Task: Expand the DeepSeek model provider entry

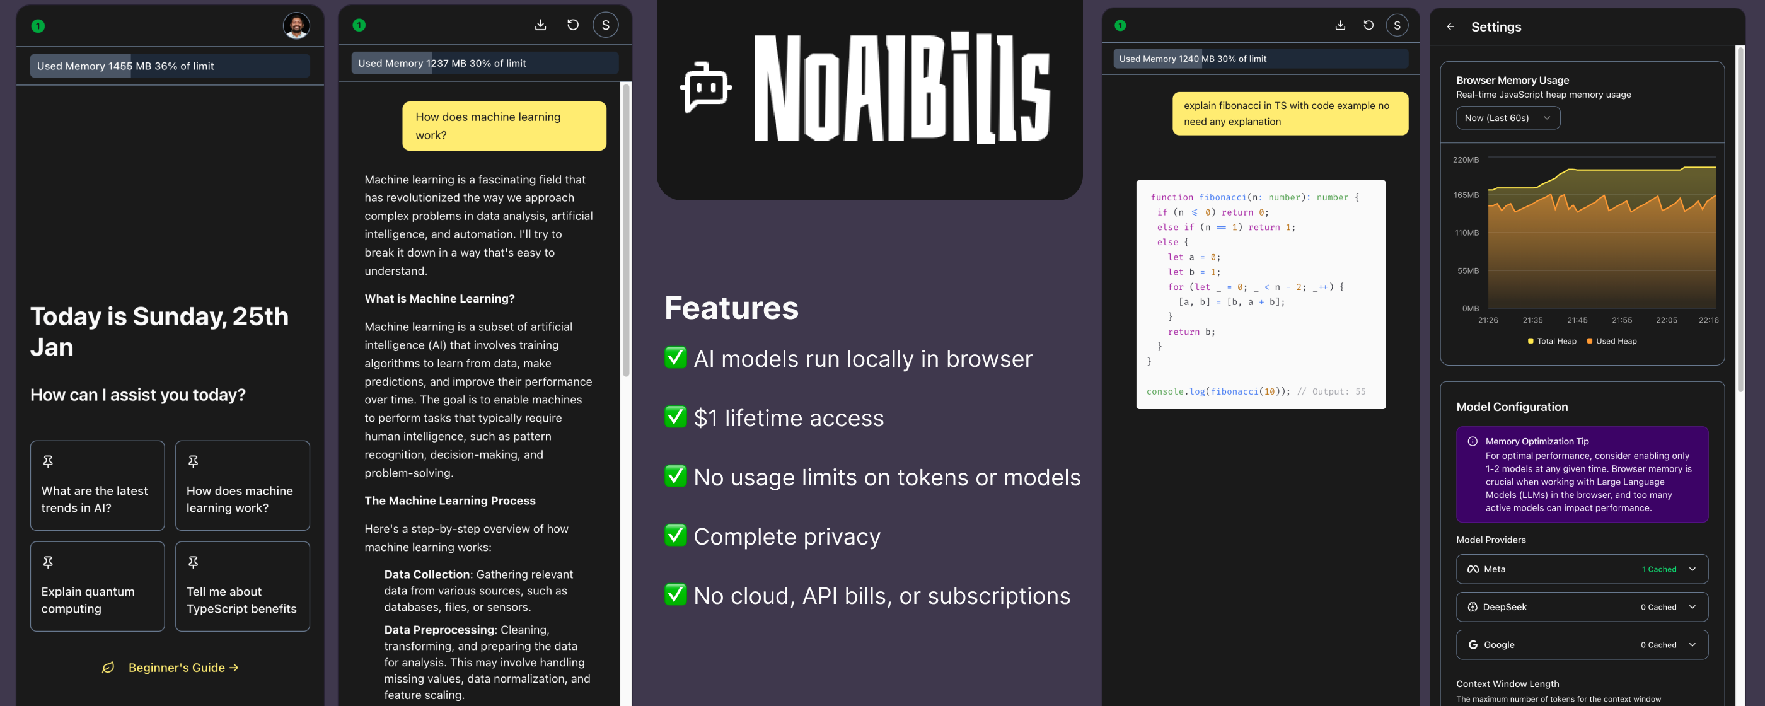Action: pyautogui.click(x=1691, y=606)
